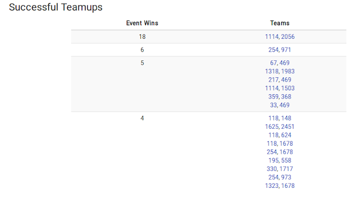Viewport: 351px width, 201px height.
Task: Open team 558 link
Action: [286, 160]
